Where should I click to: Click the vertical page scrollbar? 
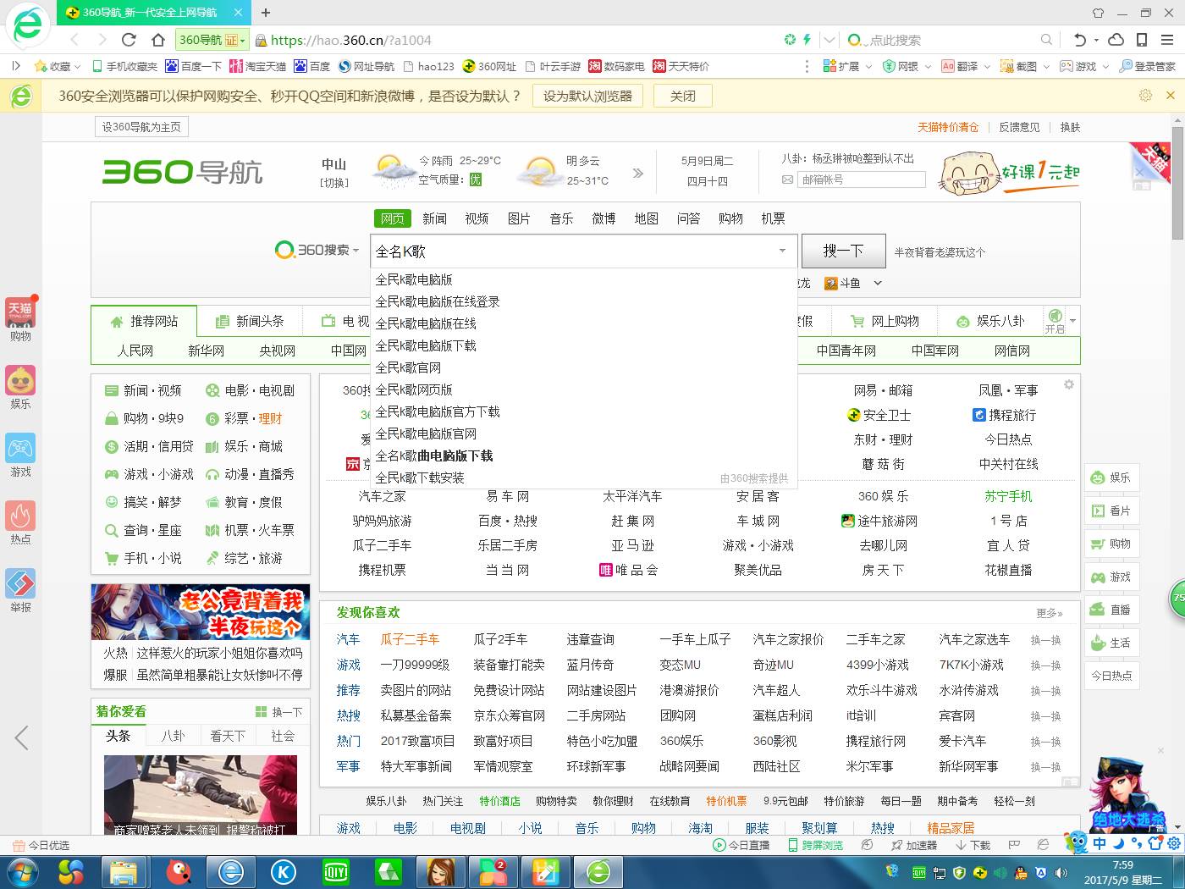1177,182
